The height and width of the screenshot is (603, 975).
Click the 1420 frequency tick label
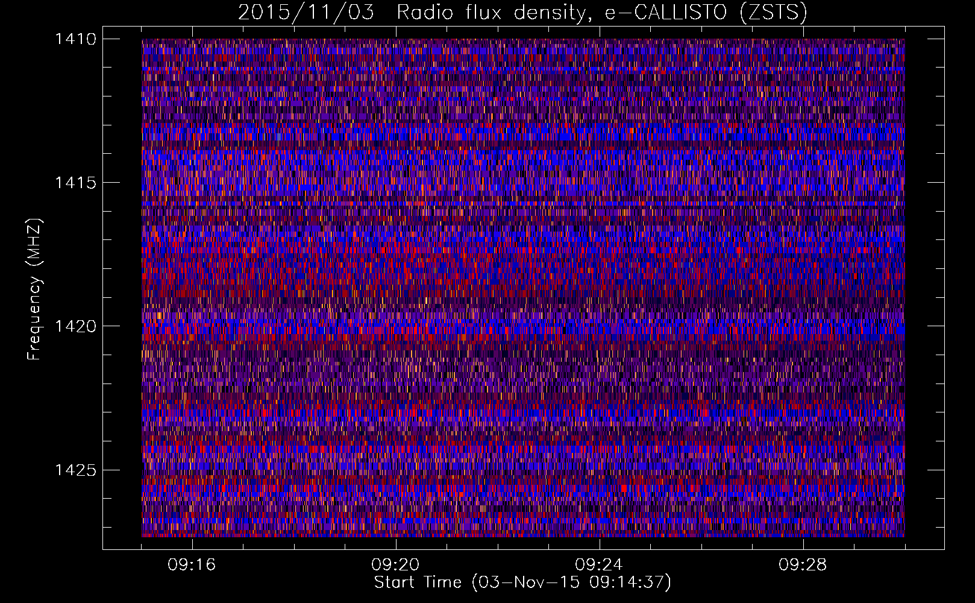[75, 326]
